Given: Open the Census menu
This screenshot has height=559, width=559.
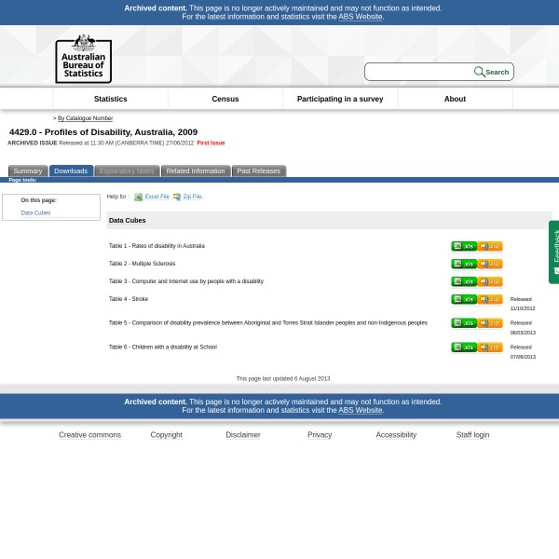Looking at the screenshot, I should pyautogui.click(x=225, y=99).
